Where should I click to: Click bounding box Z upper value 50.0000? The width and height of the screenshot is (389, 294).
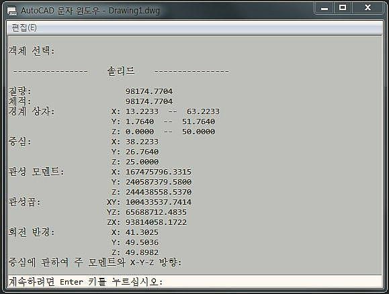(x=198, y=132)
